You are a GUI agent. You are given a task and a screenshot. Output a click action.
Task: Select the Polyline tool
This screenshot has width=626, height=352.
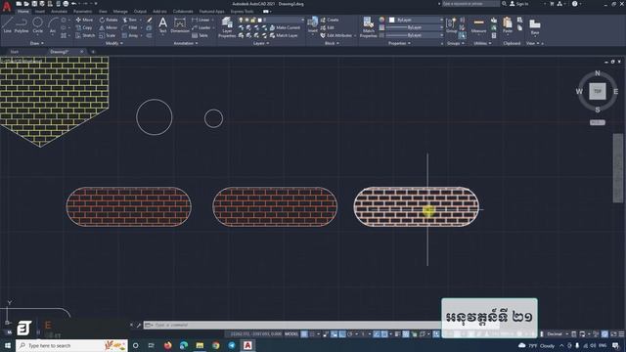[22, 24]
